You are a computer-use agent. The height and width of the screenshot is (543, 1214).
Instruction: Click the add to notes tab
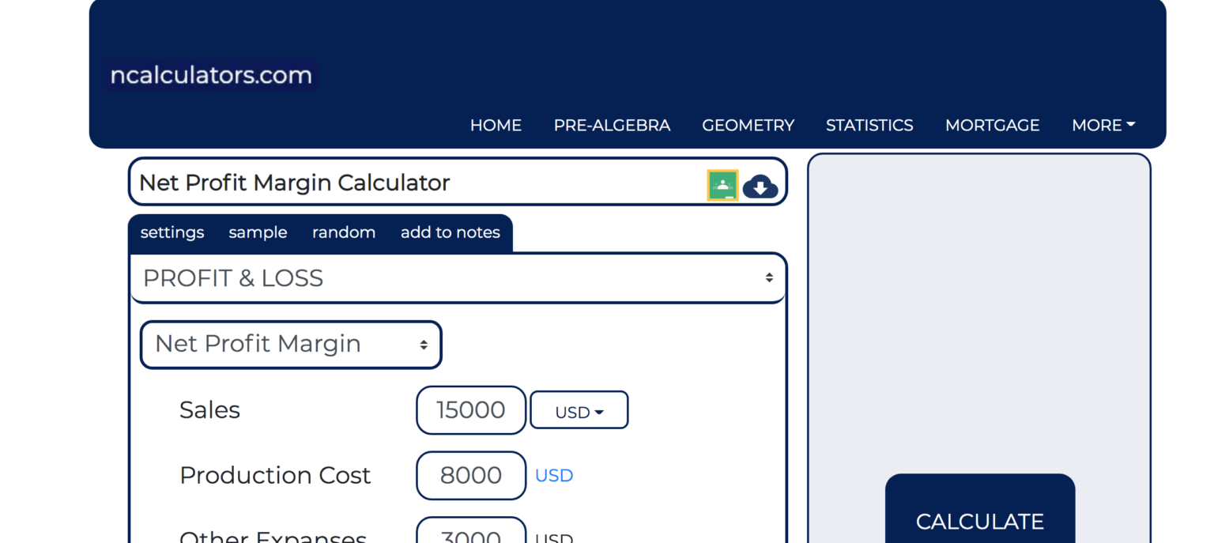(x=450, y=232)
